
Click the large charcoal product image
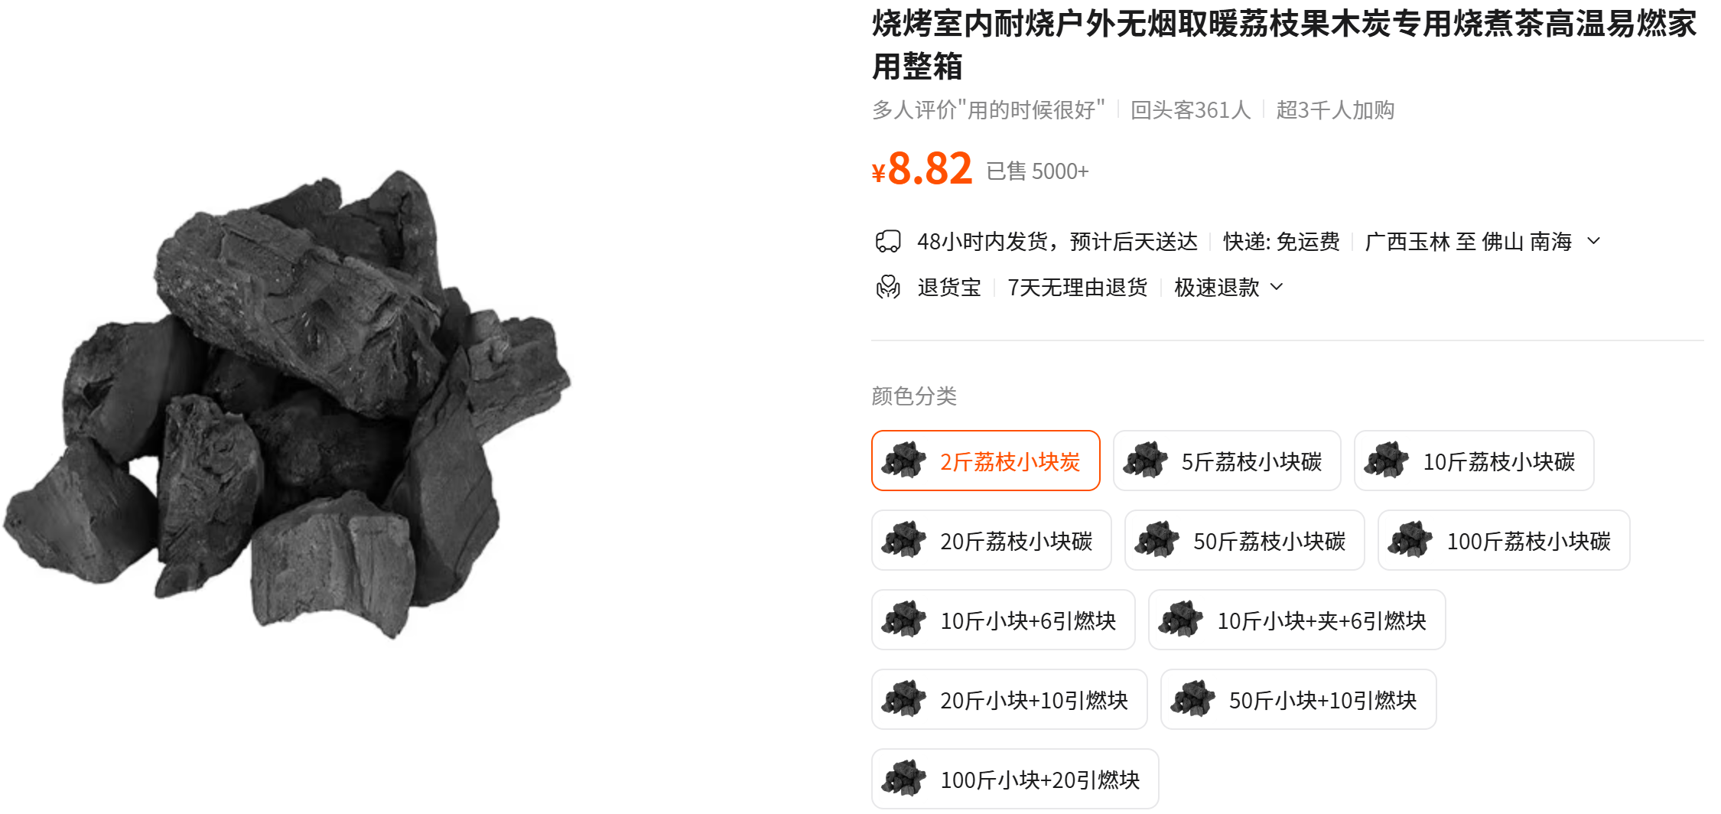(x=287, y=405)
